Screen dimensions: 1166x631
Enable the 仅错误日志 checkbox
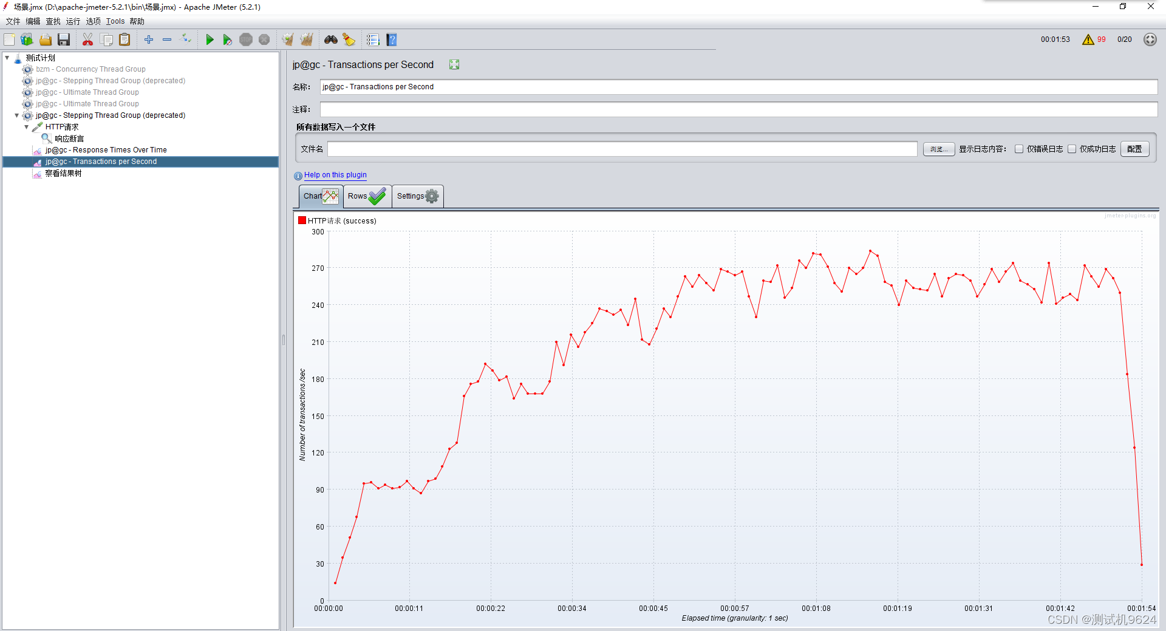point(1019,149)
